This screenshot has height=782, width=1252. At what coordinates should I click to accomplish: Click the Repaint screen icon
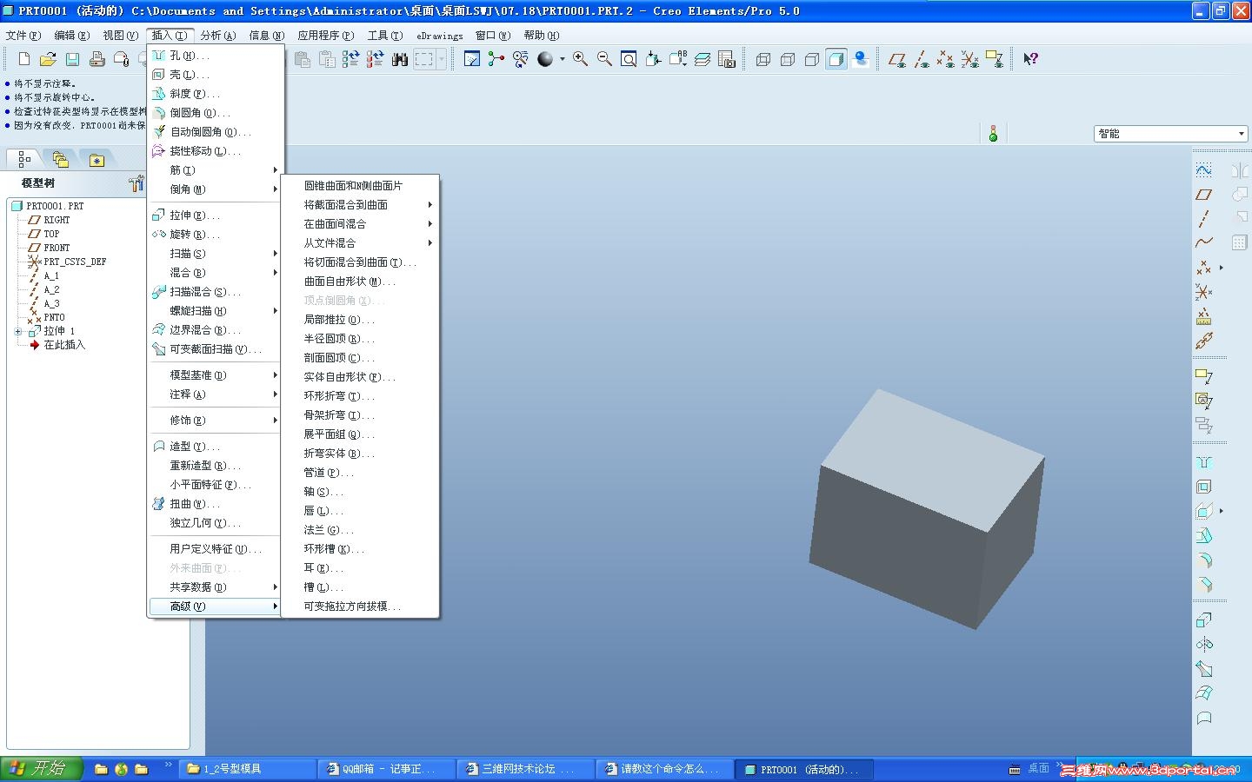[x=472, y=59]
